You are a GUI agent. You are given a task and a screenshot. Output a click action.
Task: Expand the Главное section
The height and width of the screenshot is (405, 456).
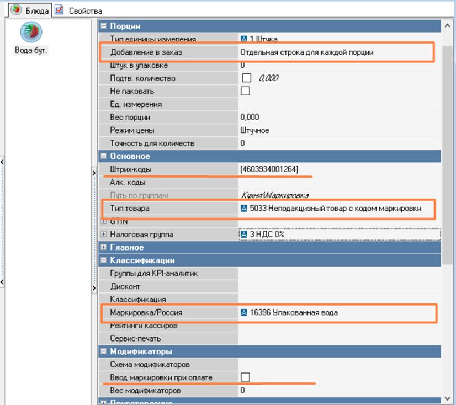[103, 247]
